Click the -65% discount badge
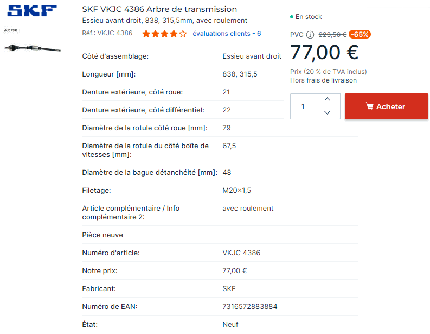430x334 pixels. (x=360, y=34)
